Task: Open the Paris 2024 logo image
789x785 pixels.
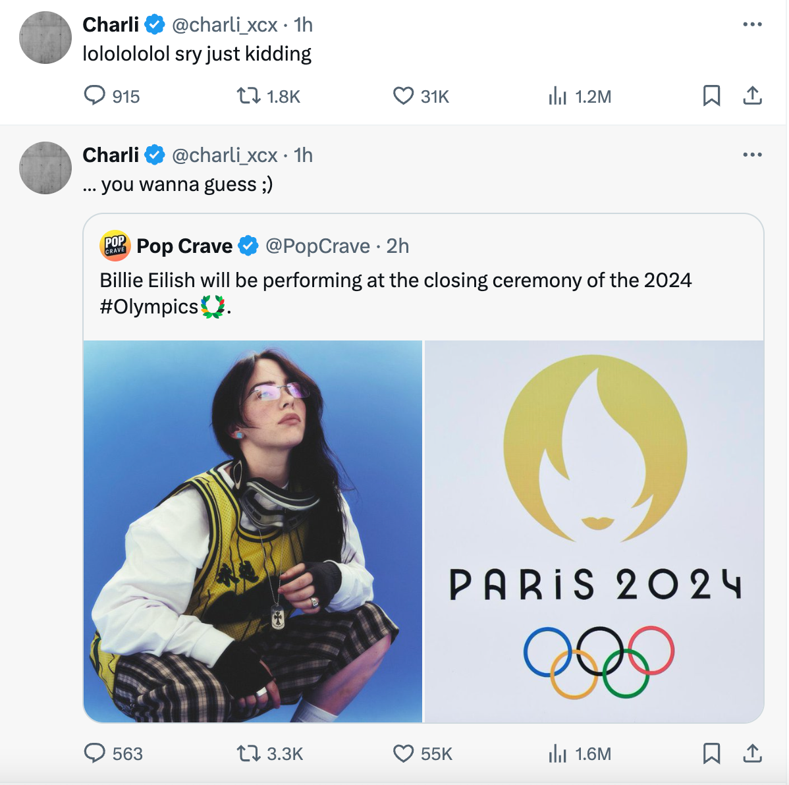Action: pyautogui.click(x=594, y=531)
